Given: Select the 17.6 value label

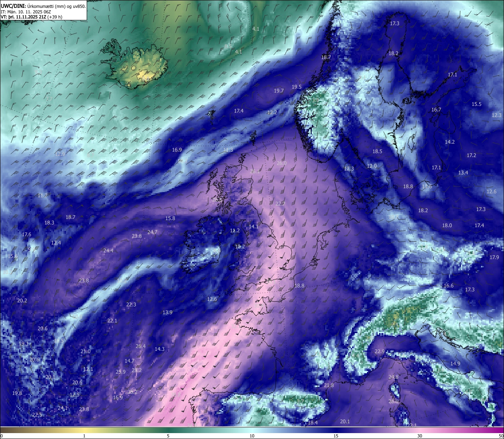Looking at the screenshot, I should point(26,234).
